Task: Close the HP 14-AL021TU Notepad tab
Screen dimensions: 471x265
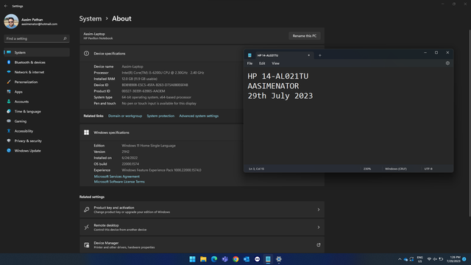Action: (308, 55)
